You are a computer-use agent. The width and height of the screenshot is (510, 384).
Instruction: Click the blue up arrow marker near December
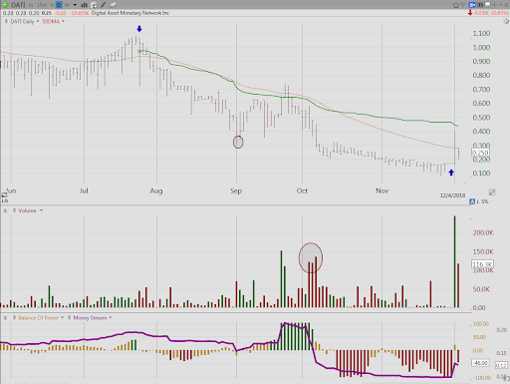click(451, 173)
